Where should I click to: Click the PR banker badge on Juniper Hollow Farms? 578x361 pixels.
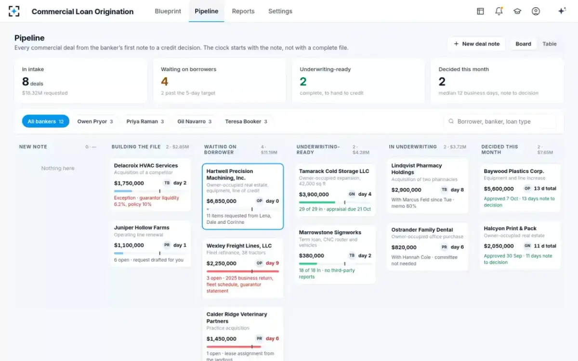click(x=167, y=245)
